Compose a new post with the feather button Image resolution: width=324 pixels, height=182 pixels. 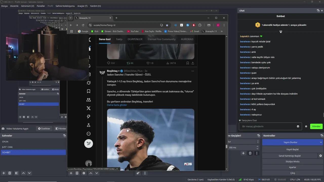89,143
